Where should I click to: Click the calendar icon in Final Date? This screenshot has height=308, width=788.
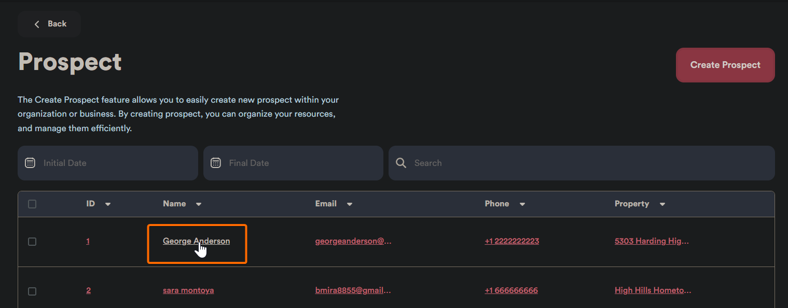click(216, 163)
